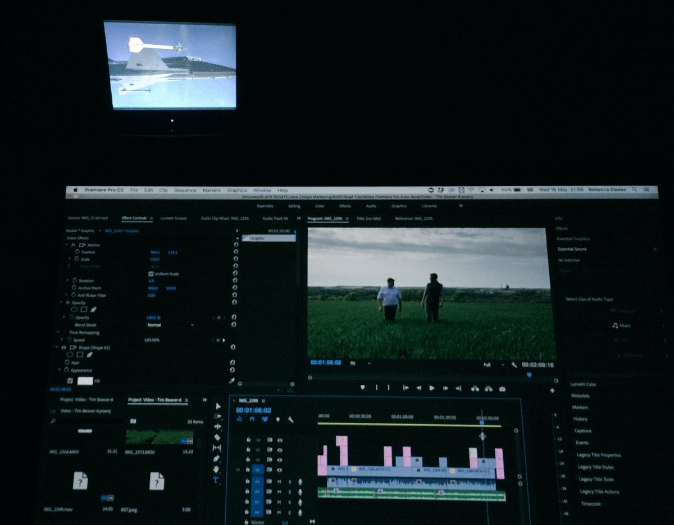Click the Mark In bracket button
Screen dimensions: 674x525
click(376, 388)
